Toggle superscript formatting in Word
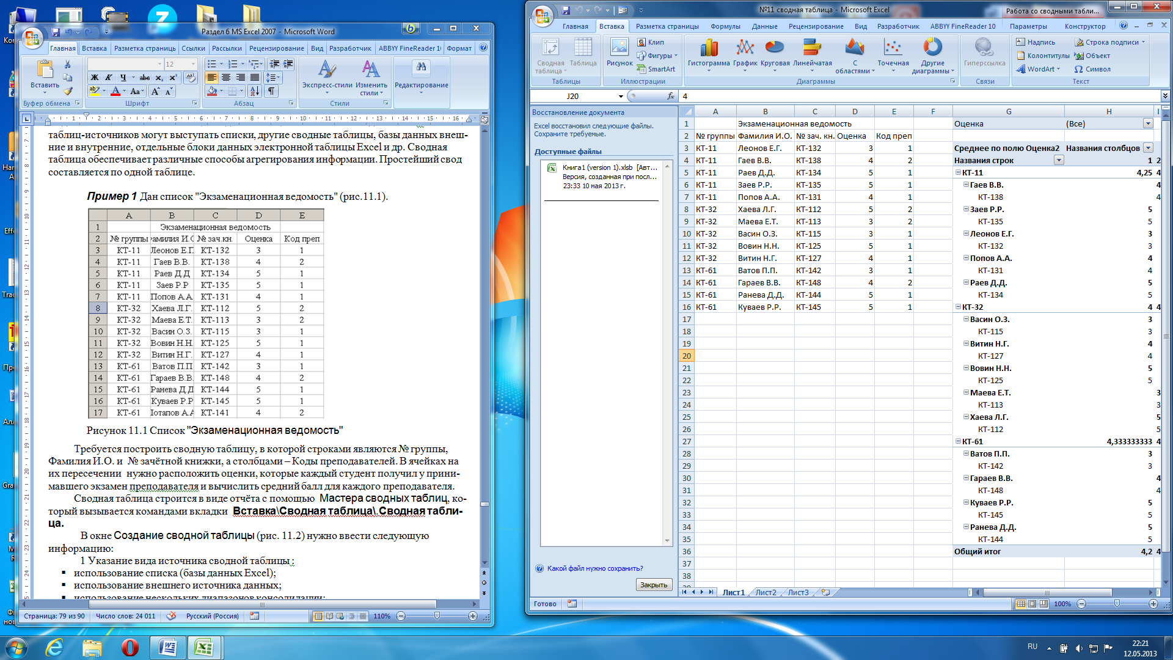1173x660 pixels. pyautogui.click(x=173, y=78)
